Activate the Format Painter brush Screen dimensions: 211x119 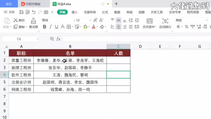tap(33, 21)
